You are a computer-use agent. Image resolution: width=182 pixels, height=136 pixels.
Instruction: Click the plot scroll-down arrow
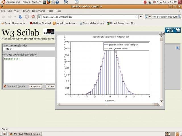(x=161, y=102)
